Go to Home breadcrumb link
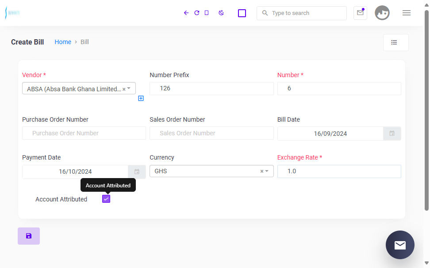The image size is (430, 268). click(x=63, y=42)
